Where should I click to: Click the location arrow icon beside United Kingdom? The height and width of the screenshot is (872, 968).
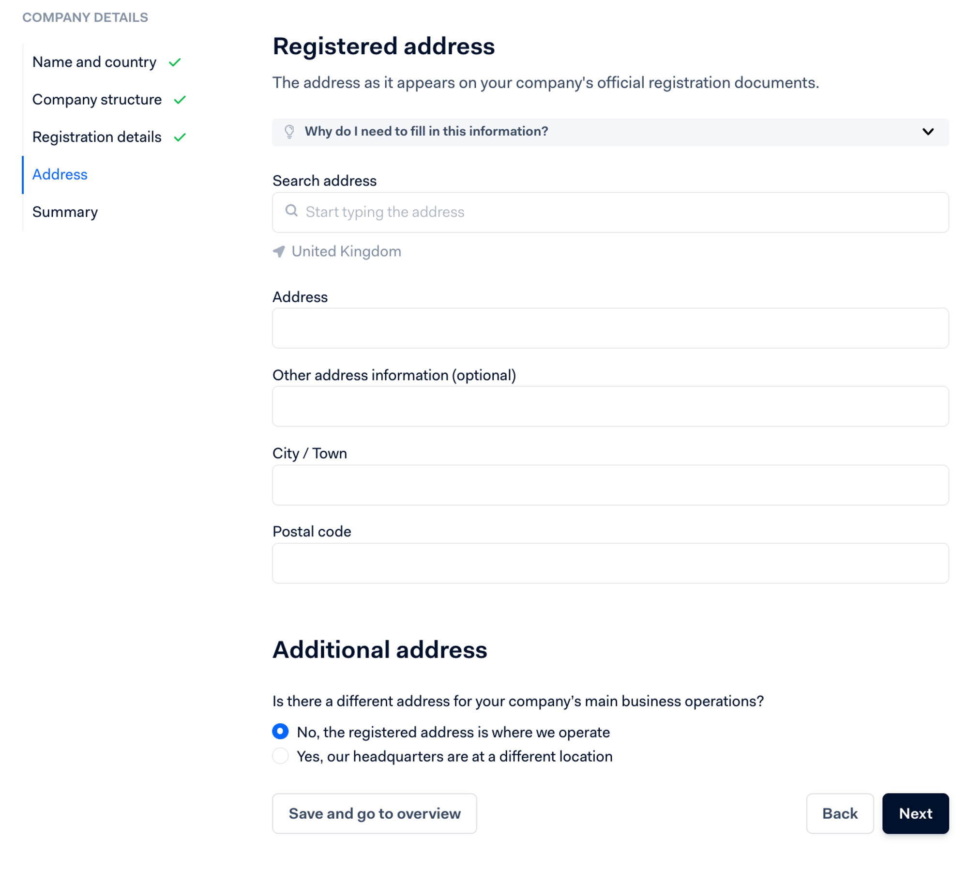279,251
